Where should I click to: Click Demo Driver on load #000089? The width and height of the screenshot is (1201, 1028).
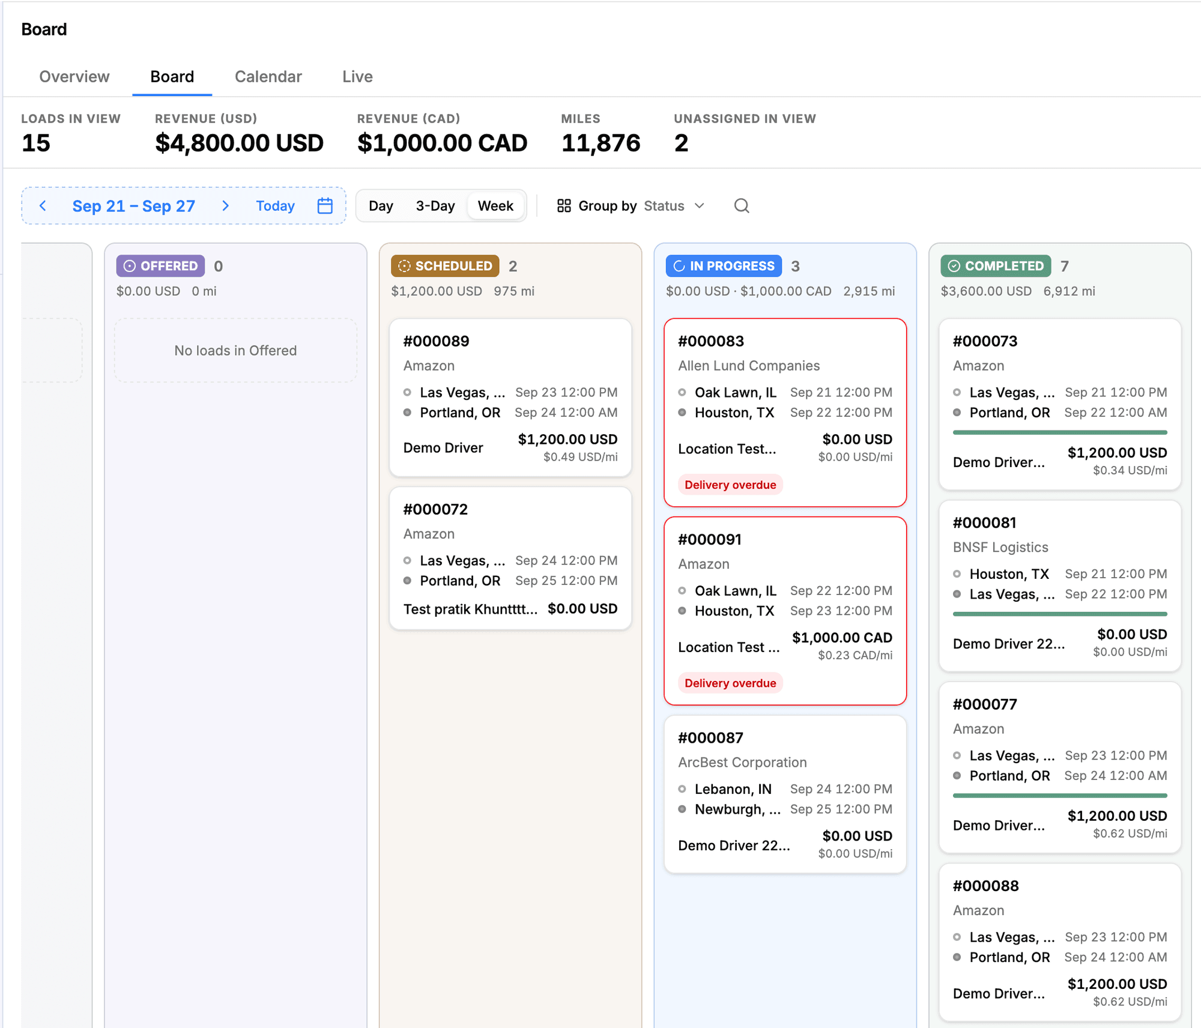tap(443, 448)
